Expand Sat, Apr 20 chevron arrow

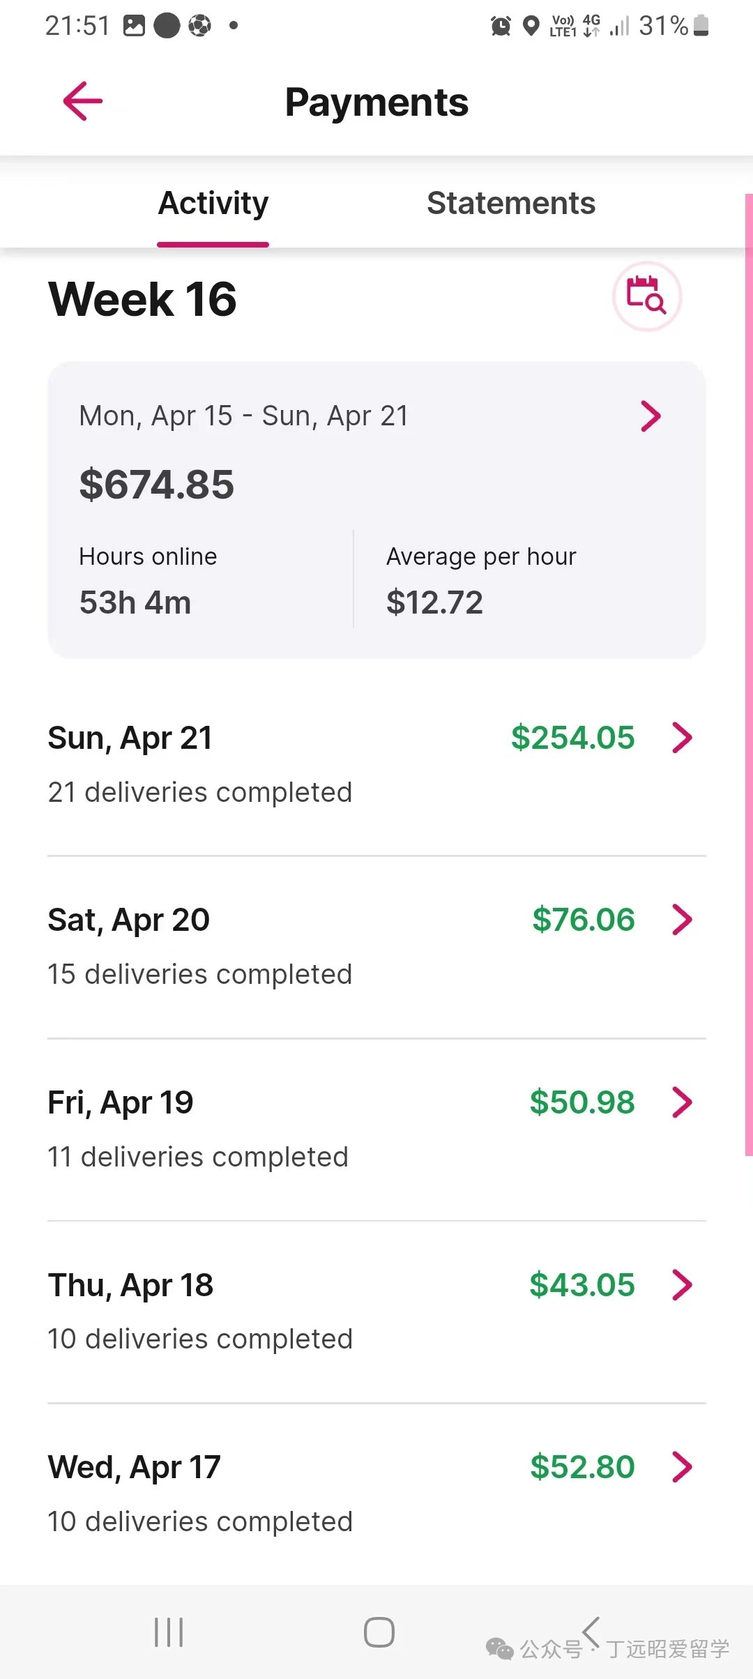click(682, 920)
